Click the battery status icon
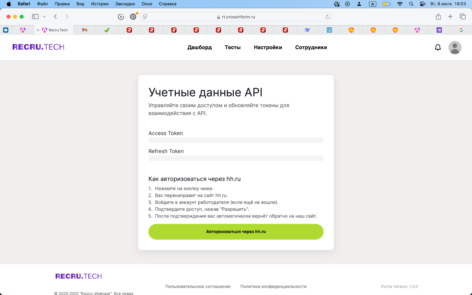Image resolution: width=472 pixels, height=295 pixels. [x=386, y=4]
